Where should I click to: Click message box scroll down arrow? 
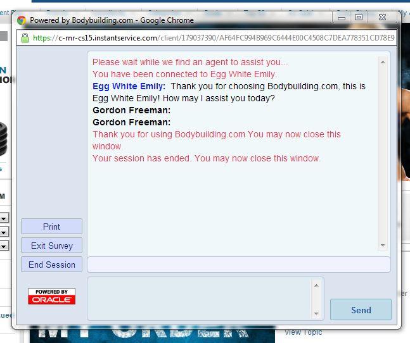coord(316,313)
